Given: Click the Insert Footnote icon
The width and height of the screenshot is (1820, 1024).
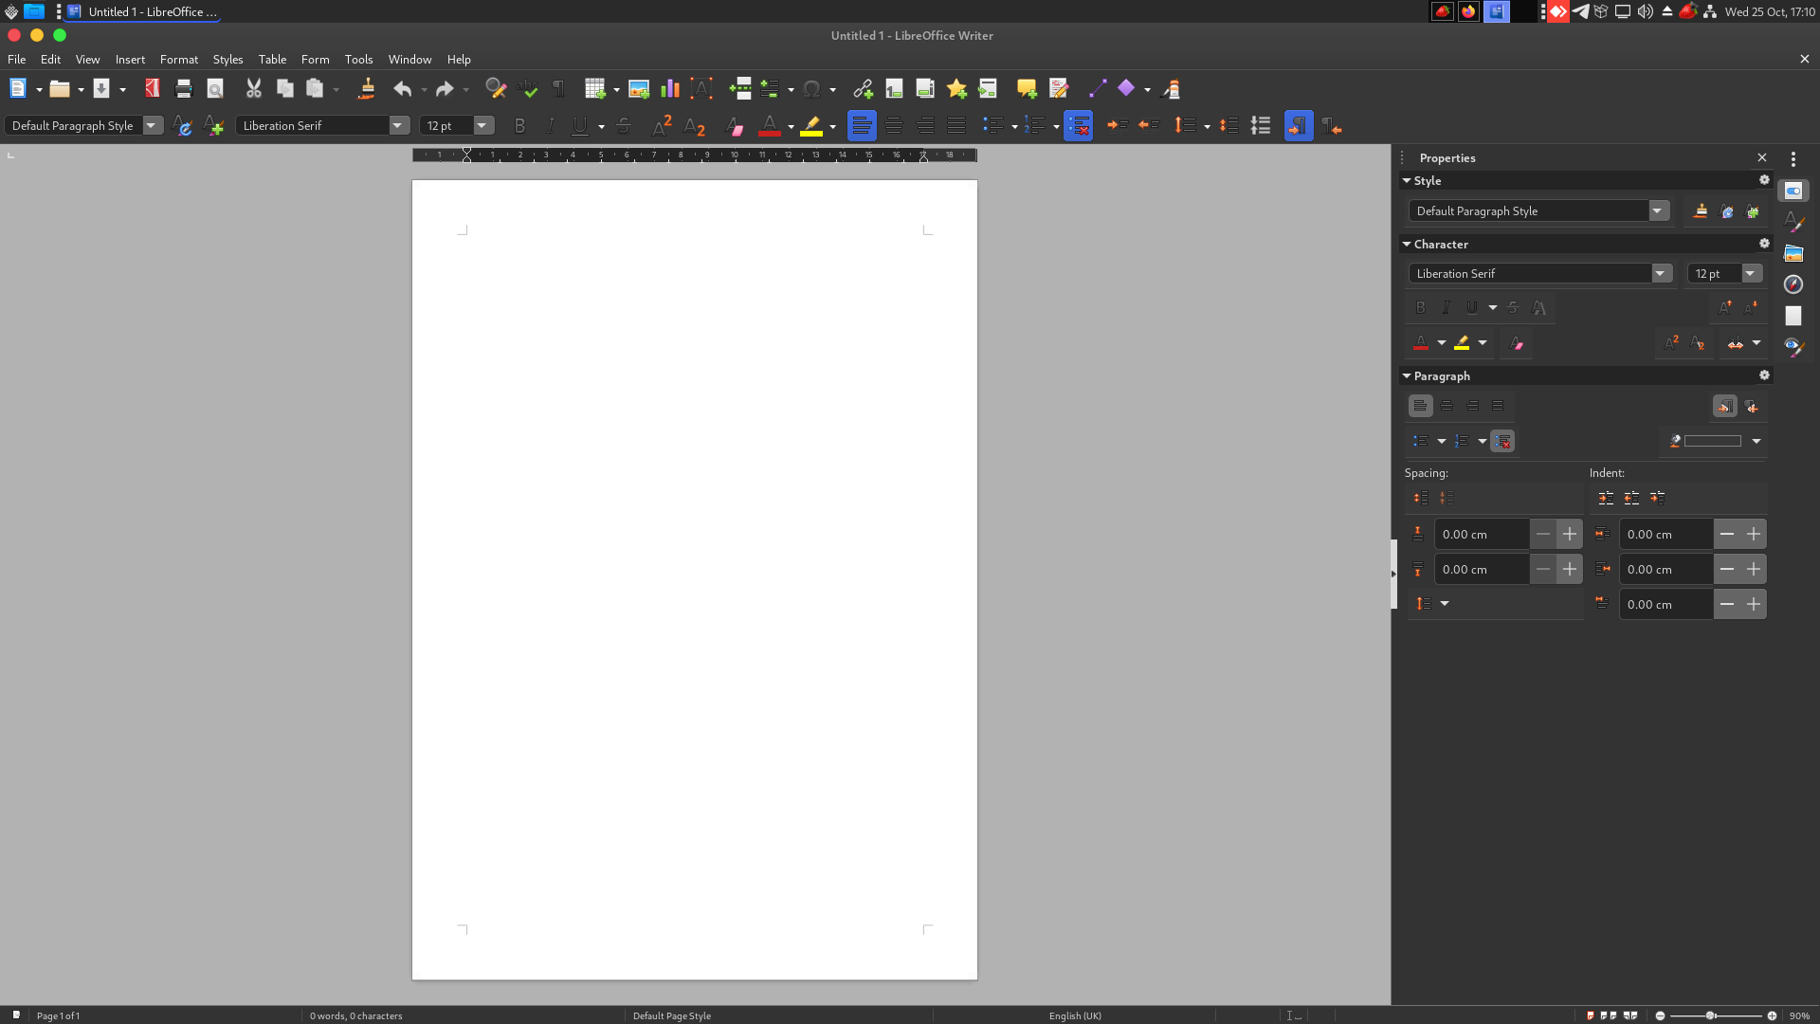Looking at the screenshot, I should [x=894, y=89].
